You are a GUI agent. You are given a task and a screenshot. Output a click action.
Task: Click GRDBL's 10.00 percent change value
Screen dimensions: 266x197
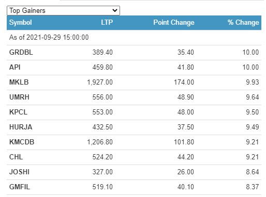pos(250,52)
